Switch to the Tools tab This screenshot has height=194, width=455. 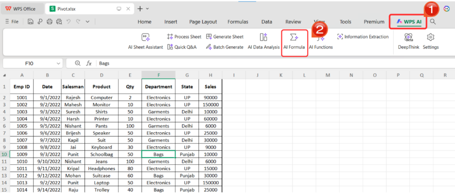click(x=345, y=22)
